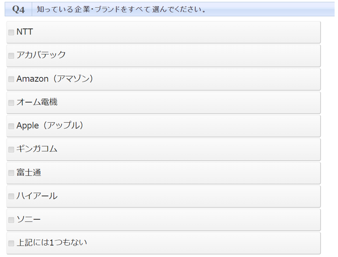Check the Apple（アップル）checkbox
The width and height of the screenshot is (338, 257).
coord(11,126)
